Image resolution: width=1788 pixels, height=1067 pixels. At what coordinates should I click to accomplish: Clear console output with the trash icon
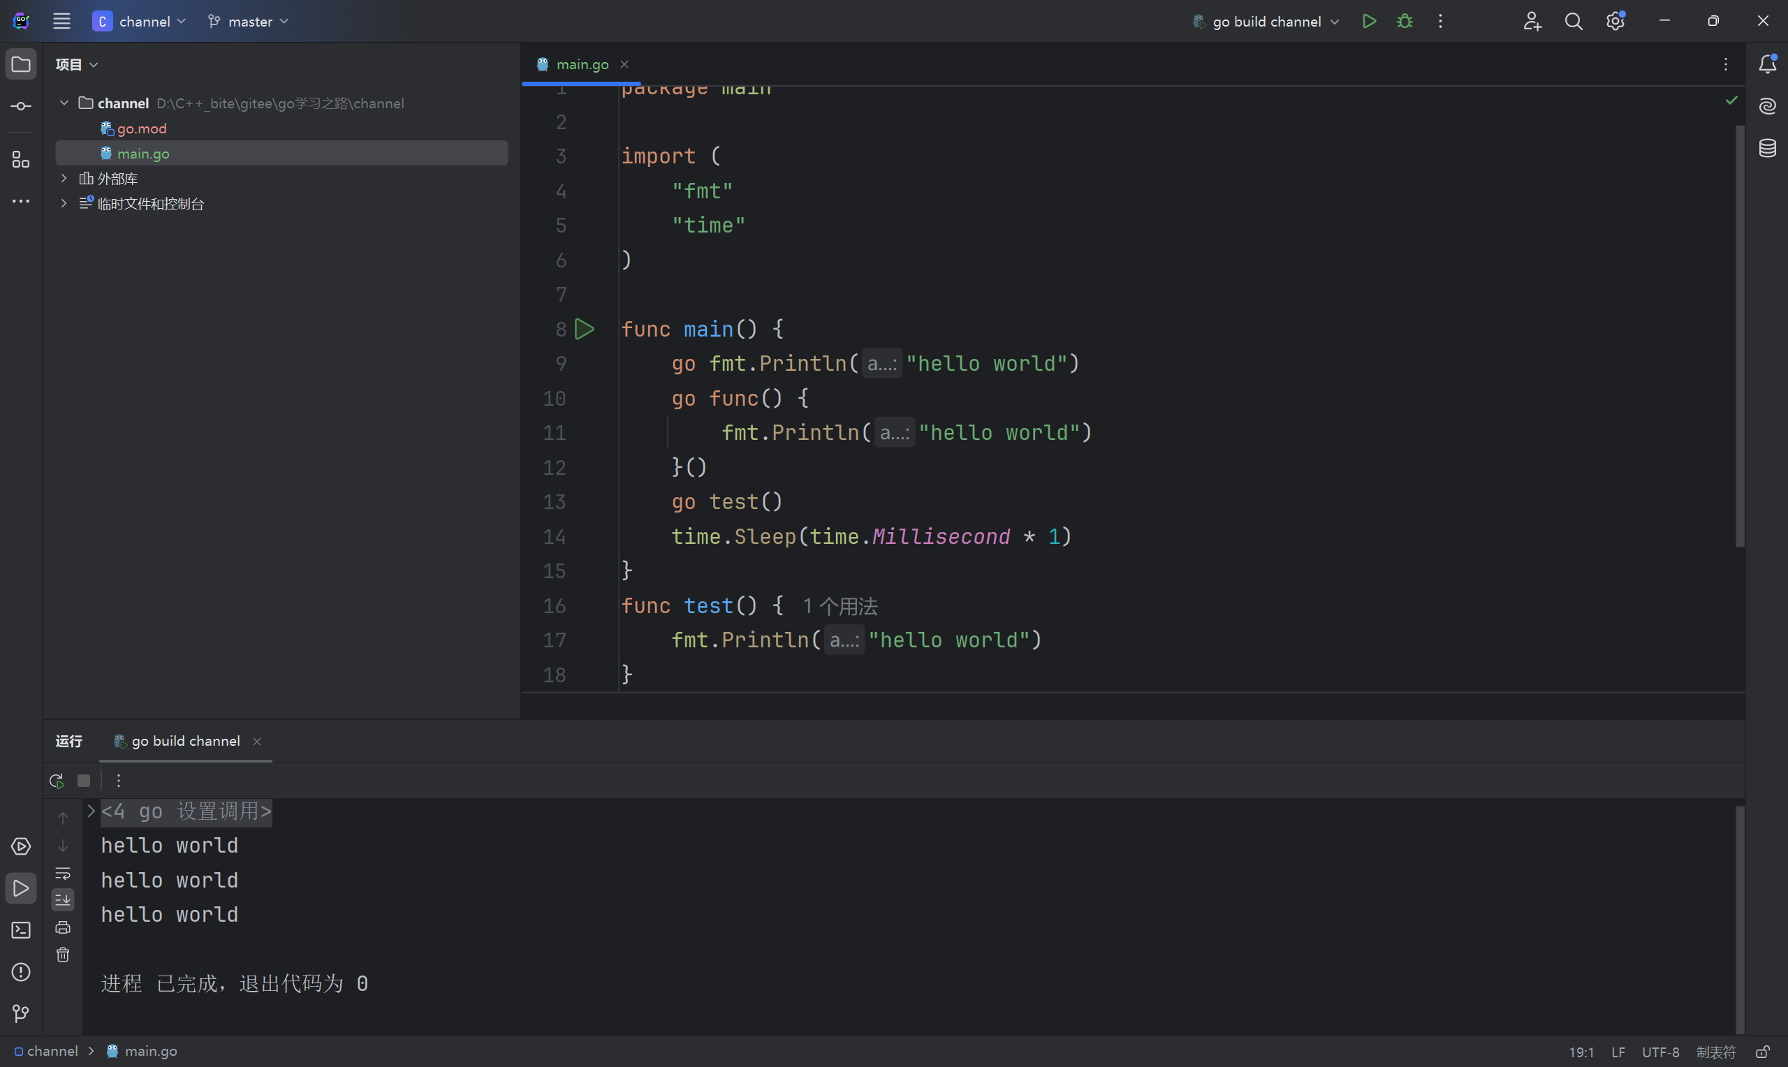tap(63, 955)
